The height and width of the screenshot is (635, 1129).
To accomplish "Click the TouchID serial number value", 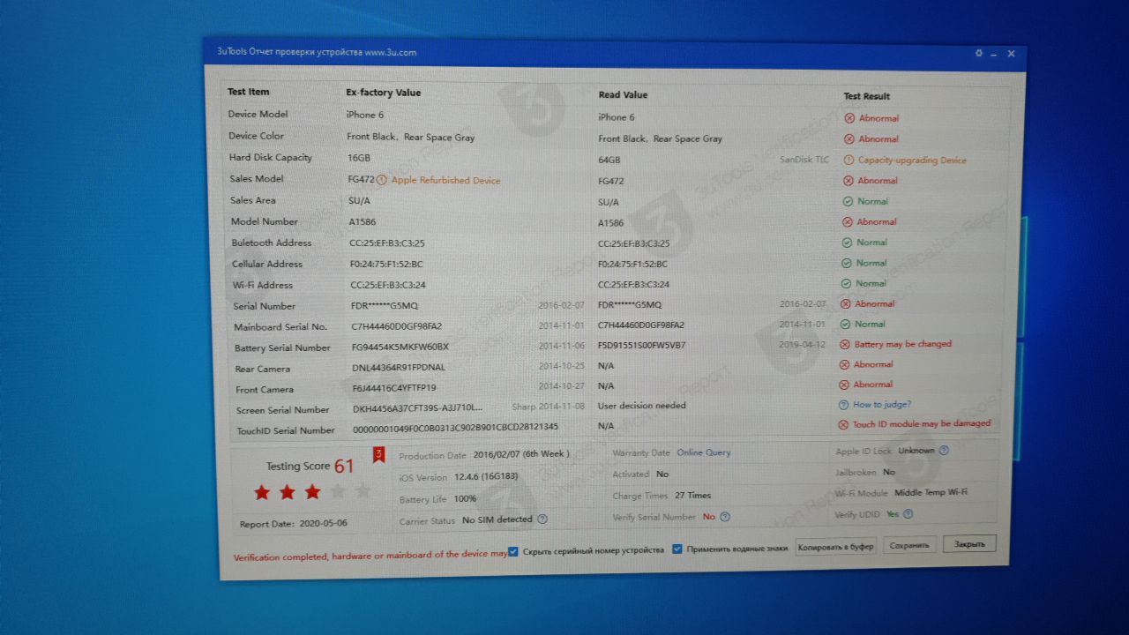I will 455,427.
